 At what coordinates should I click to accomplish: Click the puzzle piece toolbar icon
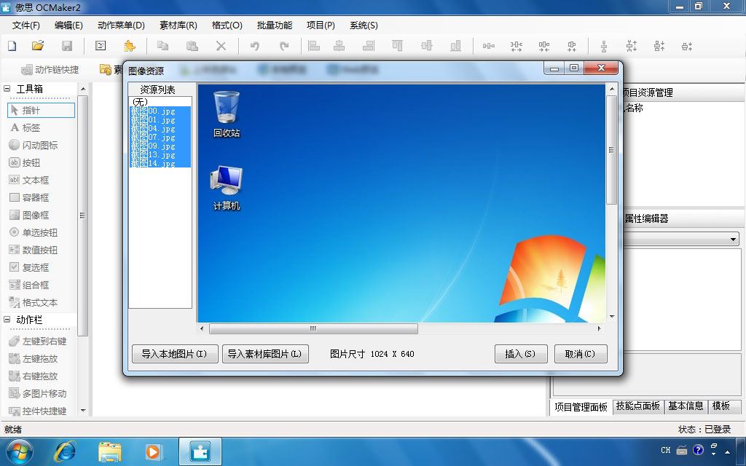pyautogui.click(x=129, y=46)
